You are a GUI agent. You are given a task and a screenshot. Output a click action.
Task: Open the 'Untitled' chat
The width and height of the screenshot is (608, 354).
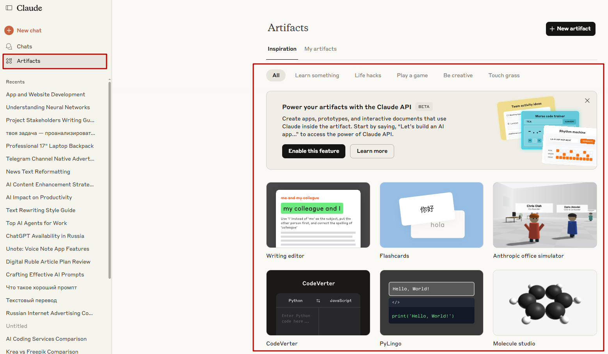click(x=16, y=326)
